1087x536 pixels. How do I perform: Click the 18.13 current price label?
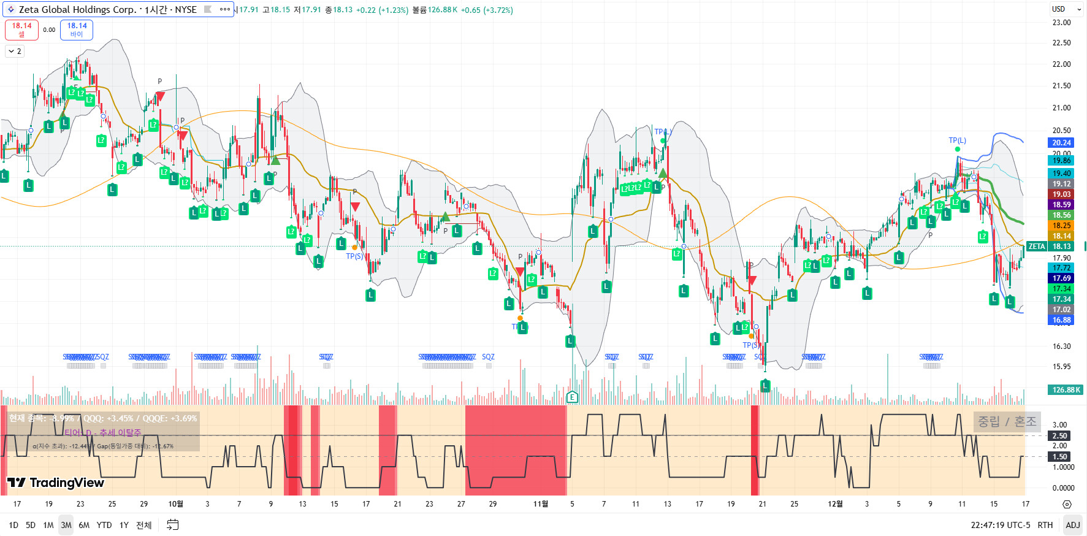(x=1061, y=247)
